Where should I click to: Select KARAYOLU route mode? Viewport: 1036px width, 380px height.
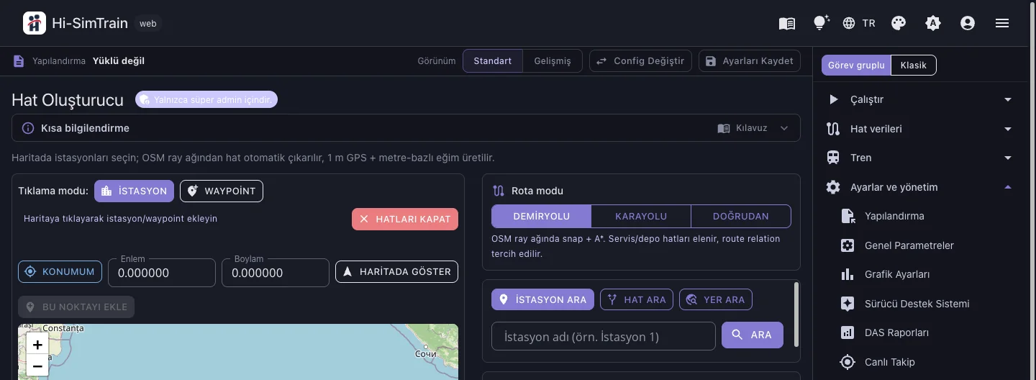(x=641, y=216)
